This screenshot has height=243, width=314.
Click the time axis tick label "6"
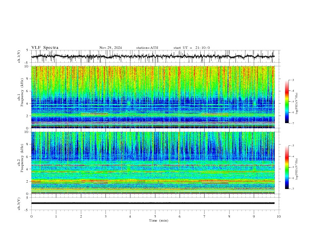180,216
